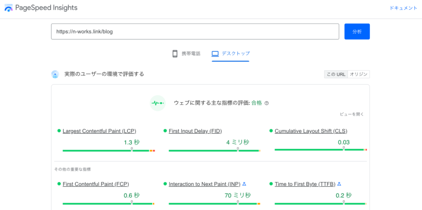The image size is (422, 210).
Task: Select the この URL toggle option
Action: click(336, 74)
